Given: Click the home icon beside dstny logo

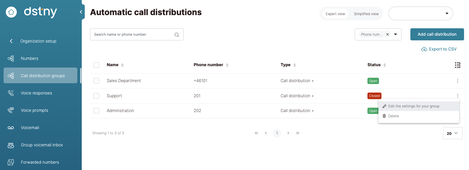Looking at the screenshot, I should click(x=11, y=12).
